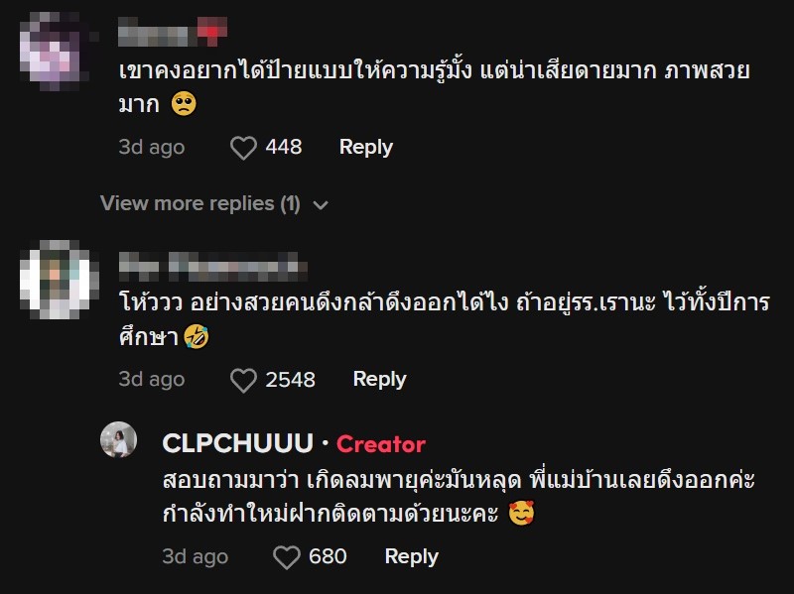
Task: Reply to the comment with 2548 likes
Action: click(379, 379)
